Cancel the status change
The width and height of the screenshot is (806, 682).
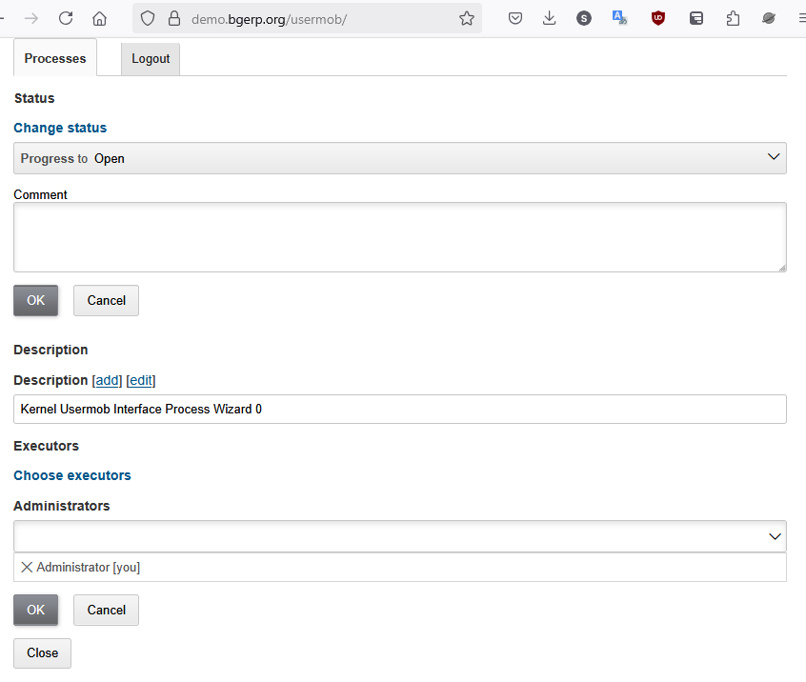pyautogui.click(x=106, y=300)
